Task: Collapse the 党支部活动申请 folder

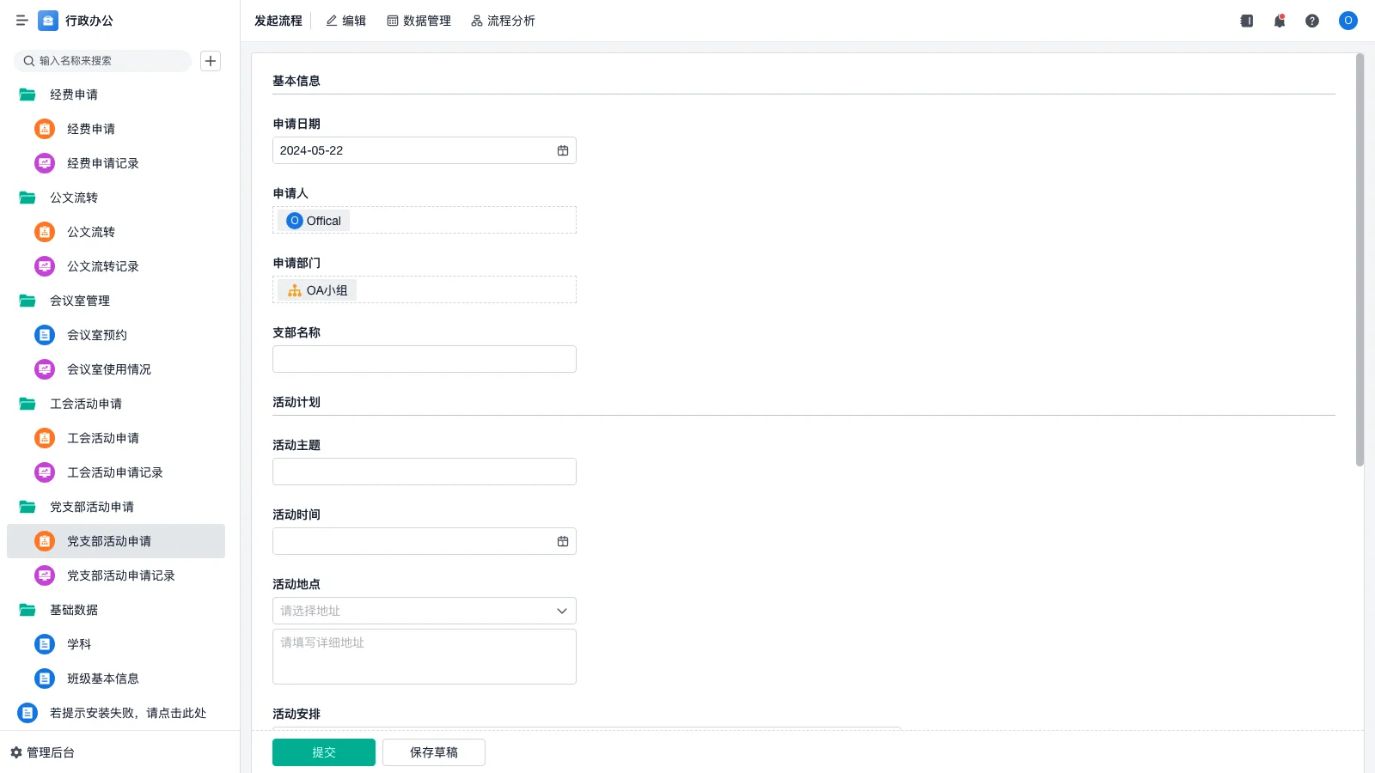Action: (27, 507)
